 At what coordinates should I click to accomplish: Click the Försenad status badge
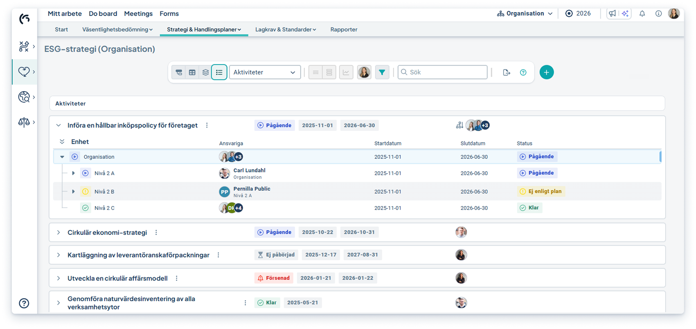(273, 278)
